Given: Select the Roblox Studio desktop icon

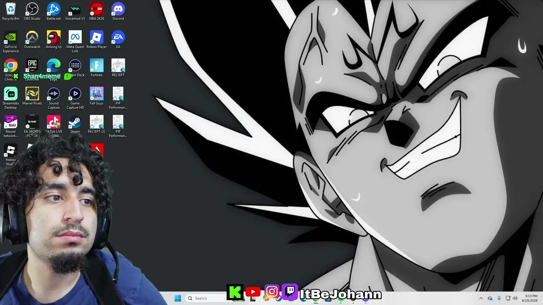Looking at the screenshot, I should [x=11, y=155].
